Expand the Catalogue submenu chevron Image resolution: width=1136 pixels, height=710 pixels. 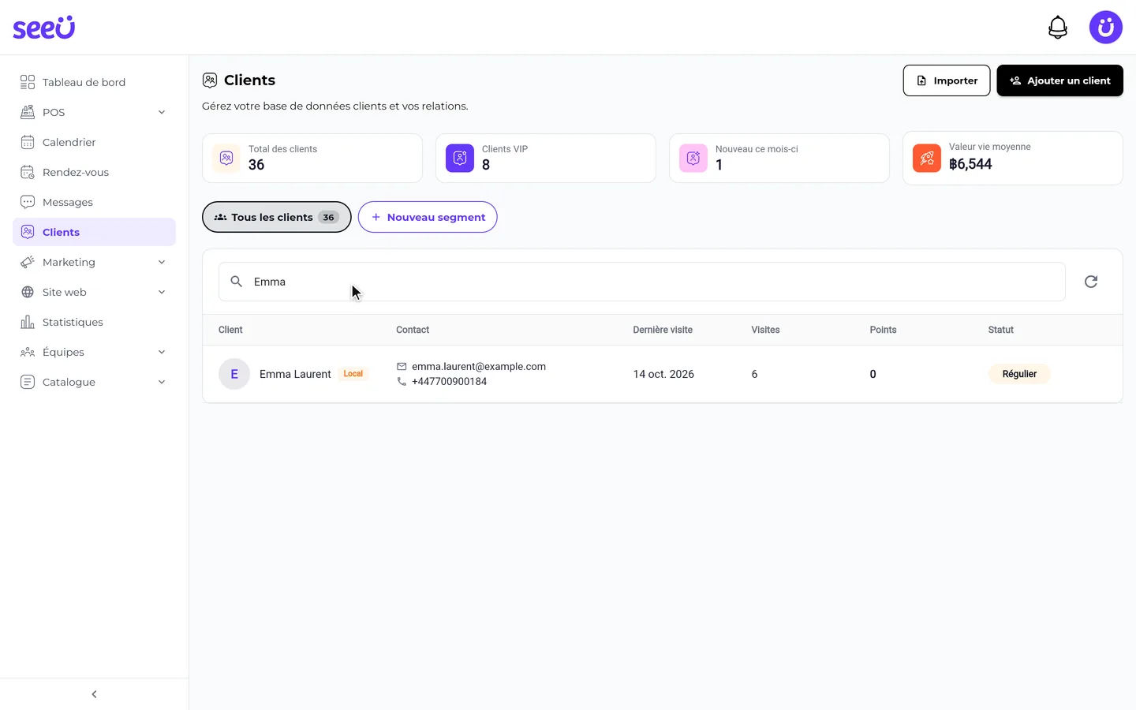tap(162, 382)
